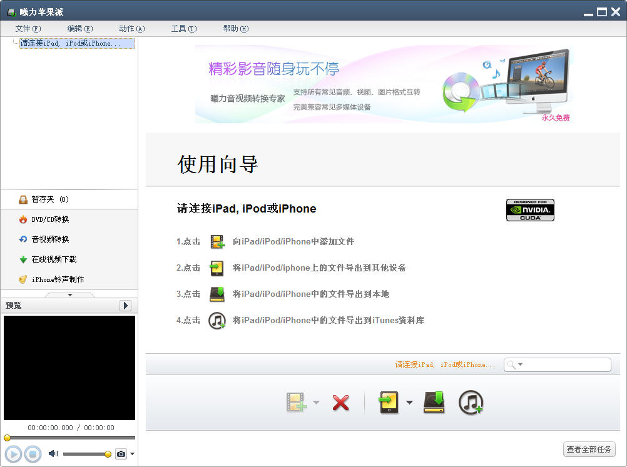The width and height of the screenshot is (627, 467).
Task: Click text 将iPad/iPod/iPhone中的文件导出到本地
Action: click(311, 294)
